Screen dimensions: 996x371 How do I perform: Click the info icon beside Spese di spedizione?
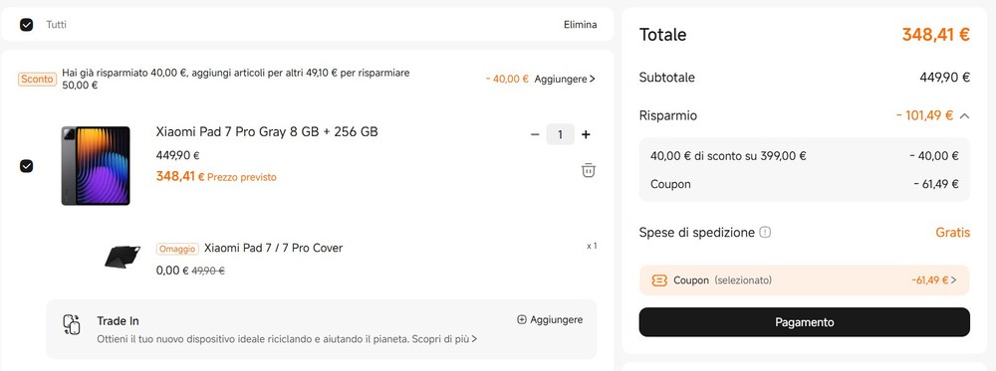[765, 232]
